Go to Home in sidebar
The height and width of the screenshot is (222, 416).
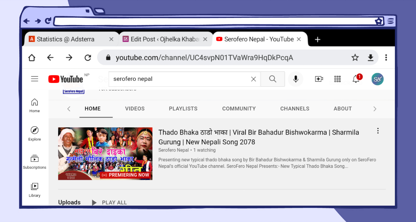35,105
